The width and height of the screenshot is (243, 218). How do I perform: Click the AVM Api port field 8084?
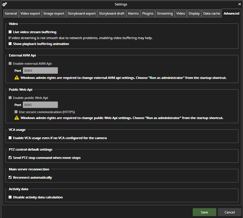40,70
